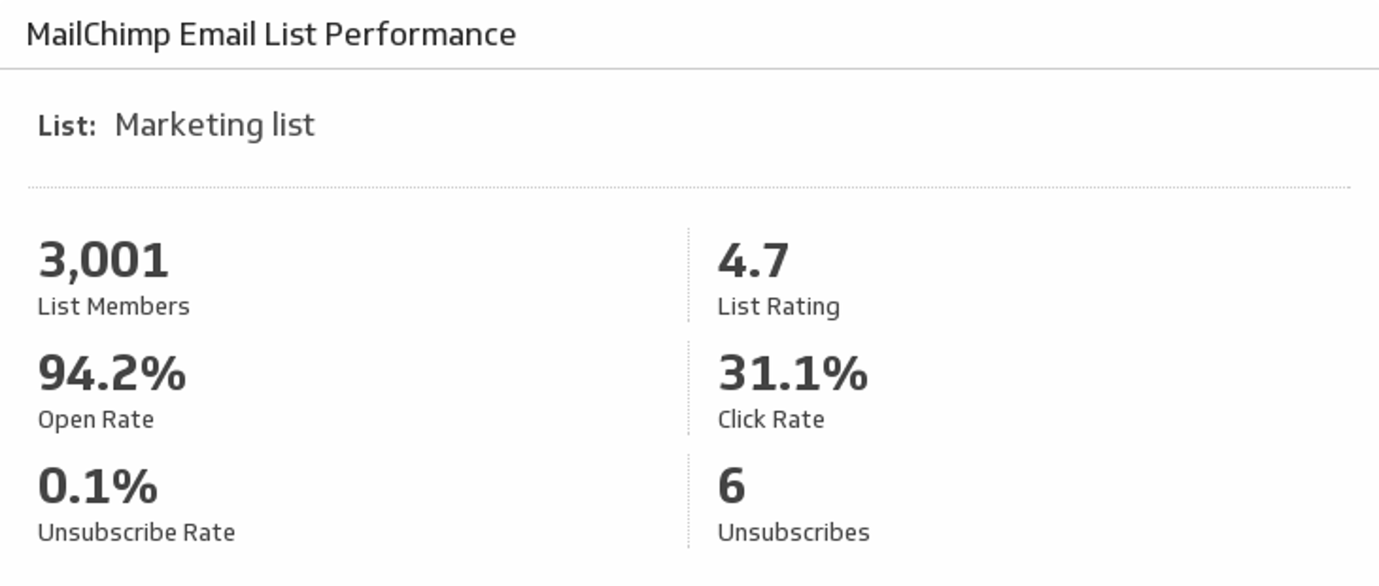
Task: Select the number 6 unsubscribes value
Action: 731,486
